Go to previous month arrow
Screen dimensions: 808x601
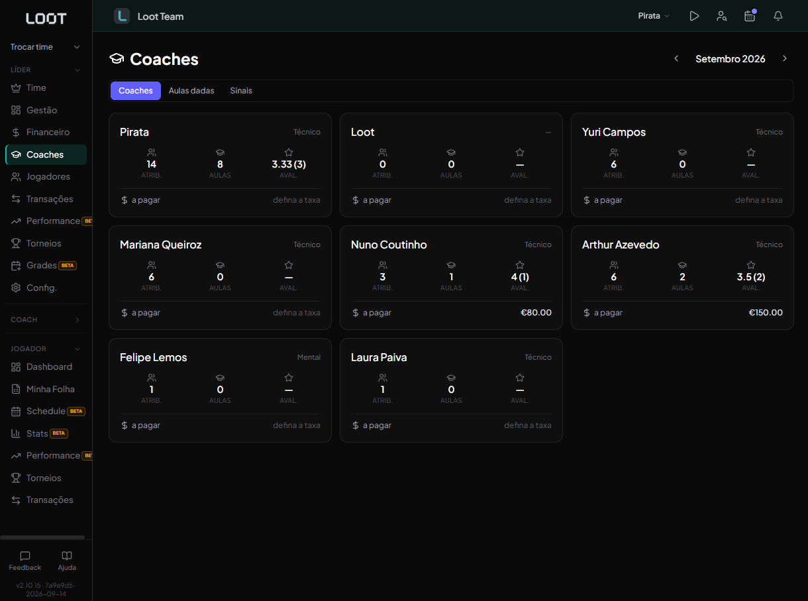[676, 58]
